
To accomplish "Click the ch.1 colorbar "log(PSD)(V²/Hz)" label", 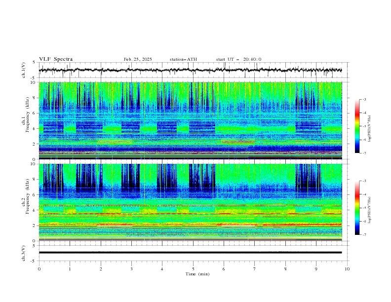I will pyautogui.click(x=370, y=129).
